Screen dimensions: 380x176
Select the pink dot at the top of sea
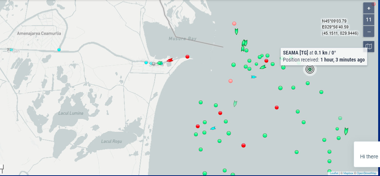[234, 24]
